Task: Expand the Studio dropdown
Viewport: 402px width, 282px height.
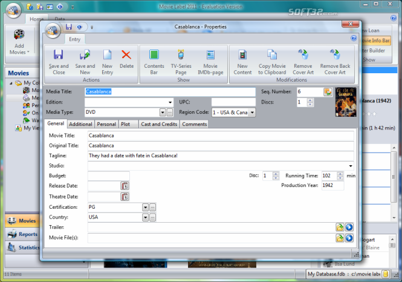Action: click(x=351, y=166)
